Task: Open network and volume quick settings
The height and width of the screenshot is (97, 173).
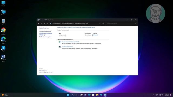Action: pos(161,95)
